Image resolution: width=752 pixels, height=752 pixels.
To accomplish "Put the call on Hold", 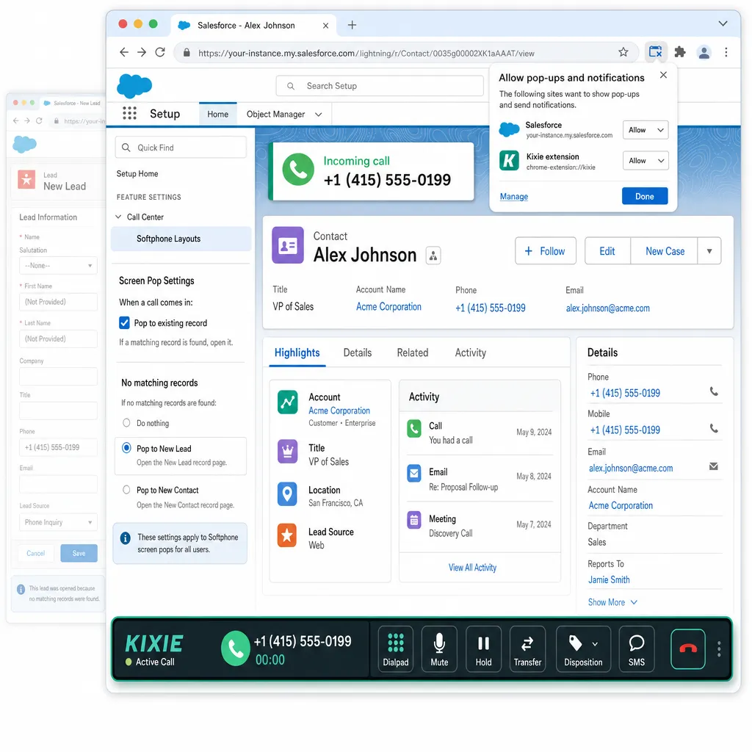I will (x=483, y=649).
